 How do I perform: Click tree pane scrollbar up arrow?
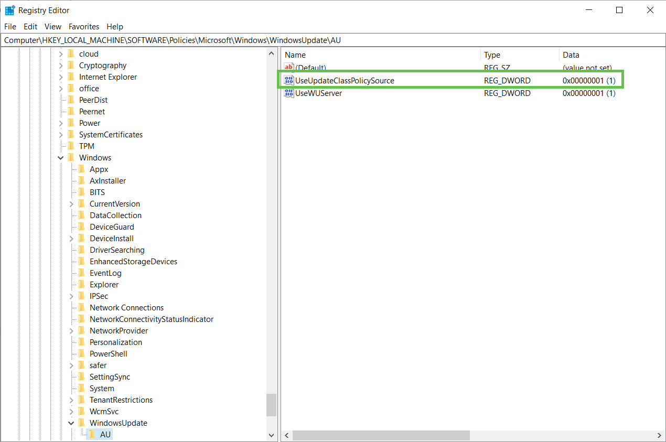pos(271,53)
